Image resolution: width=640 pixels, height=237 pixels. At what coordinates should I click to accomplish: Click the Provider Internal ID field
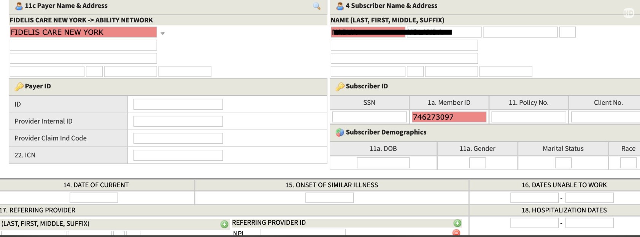178,121
